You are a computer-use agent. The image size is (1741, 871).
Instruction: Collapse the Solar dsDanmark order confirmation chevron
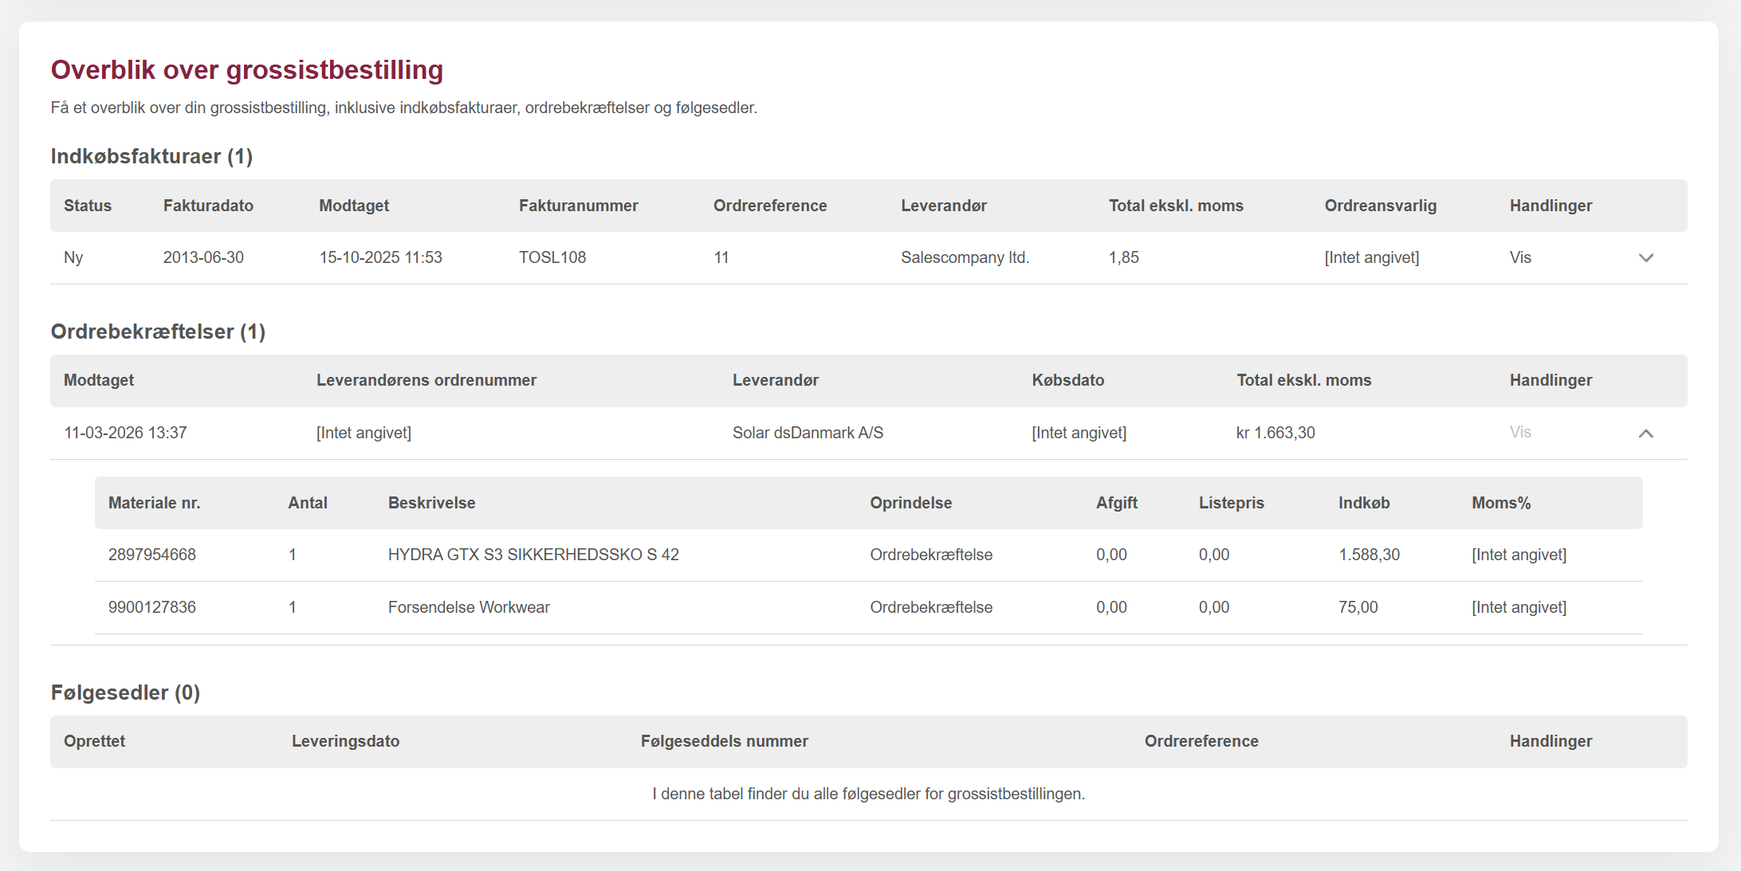tap(1645, 433)
